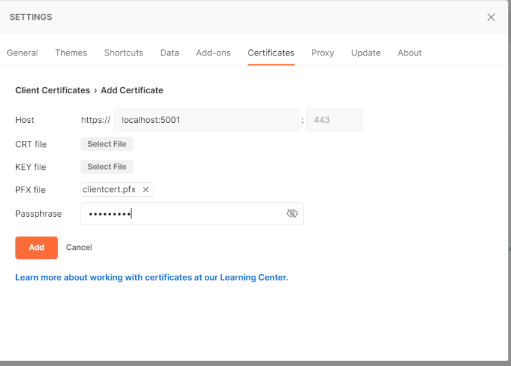Click the Client Certificates breadcrumb
This screenshot has width=511, height=366.
tap(52, 90)
